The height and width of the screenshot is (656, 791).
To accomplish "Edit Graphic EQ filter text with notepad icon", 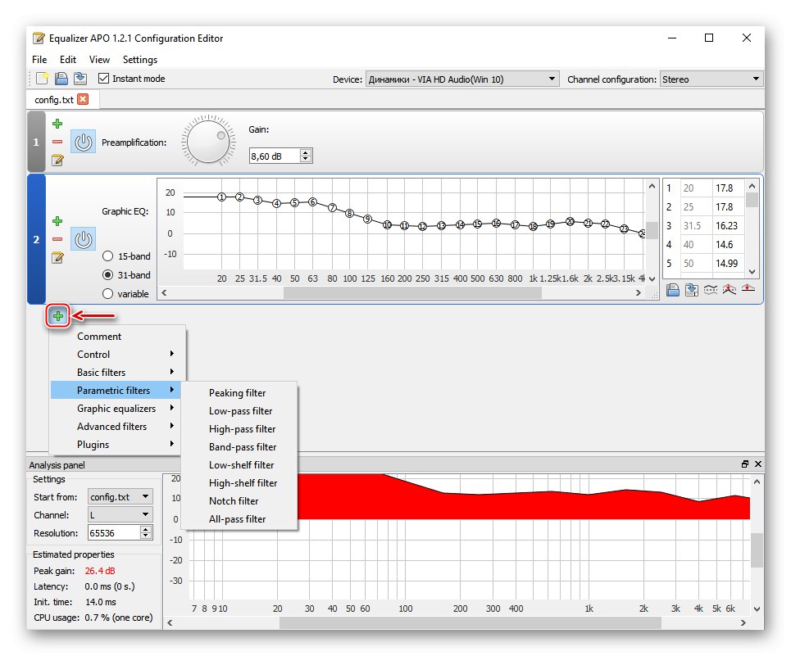I will (x=57, y=257).
